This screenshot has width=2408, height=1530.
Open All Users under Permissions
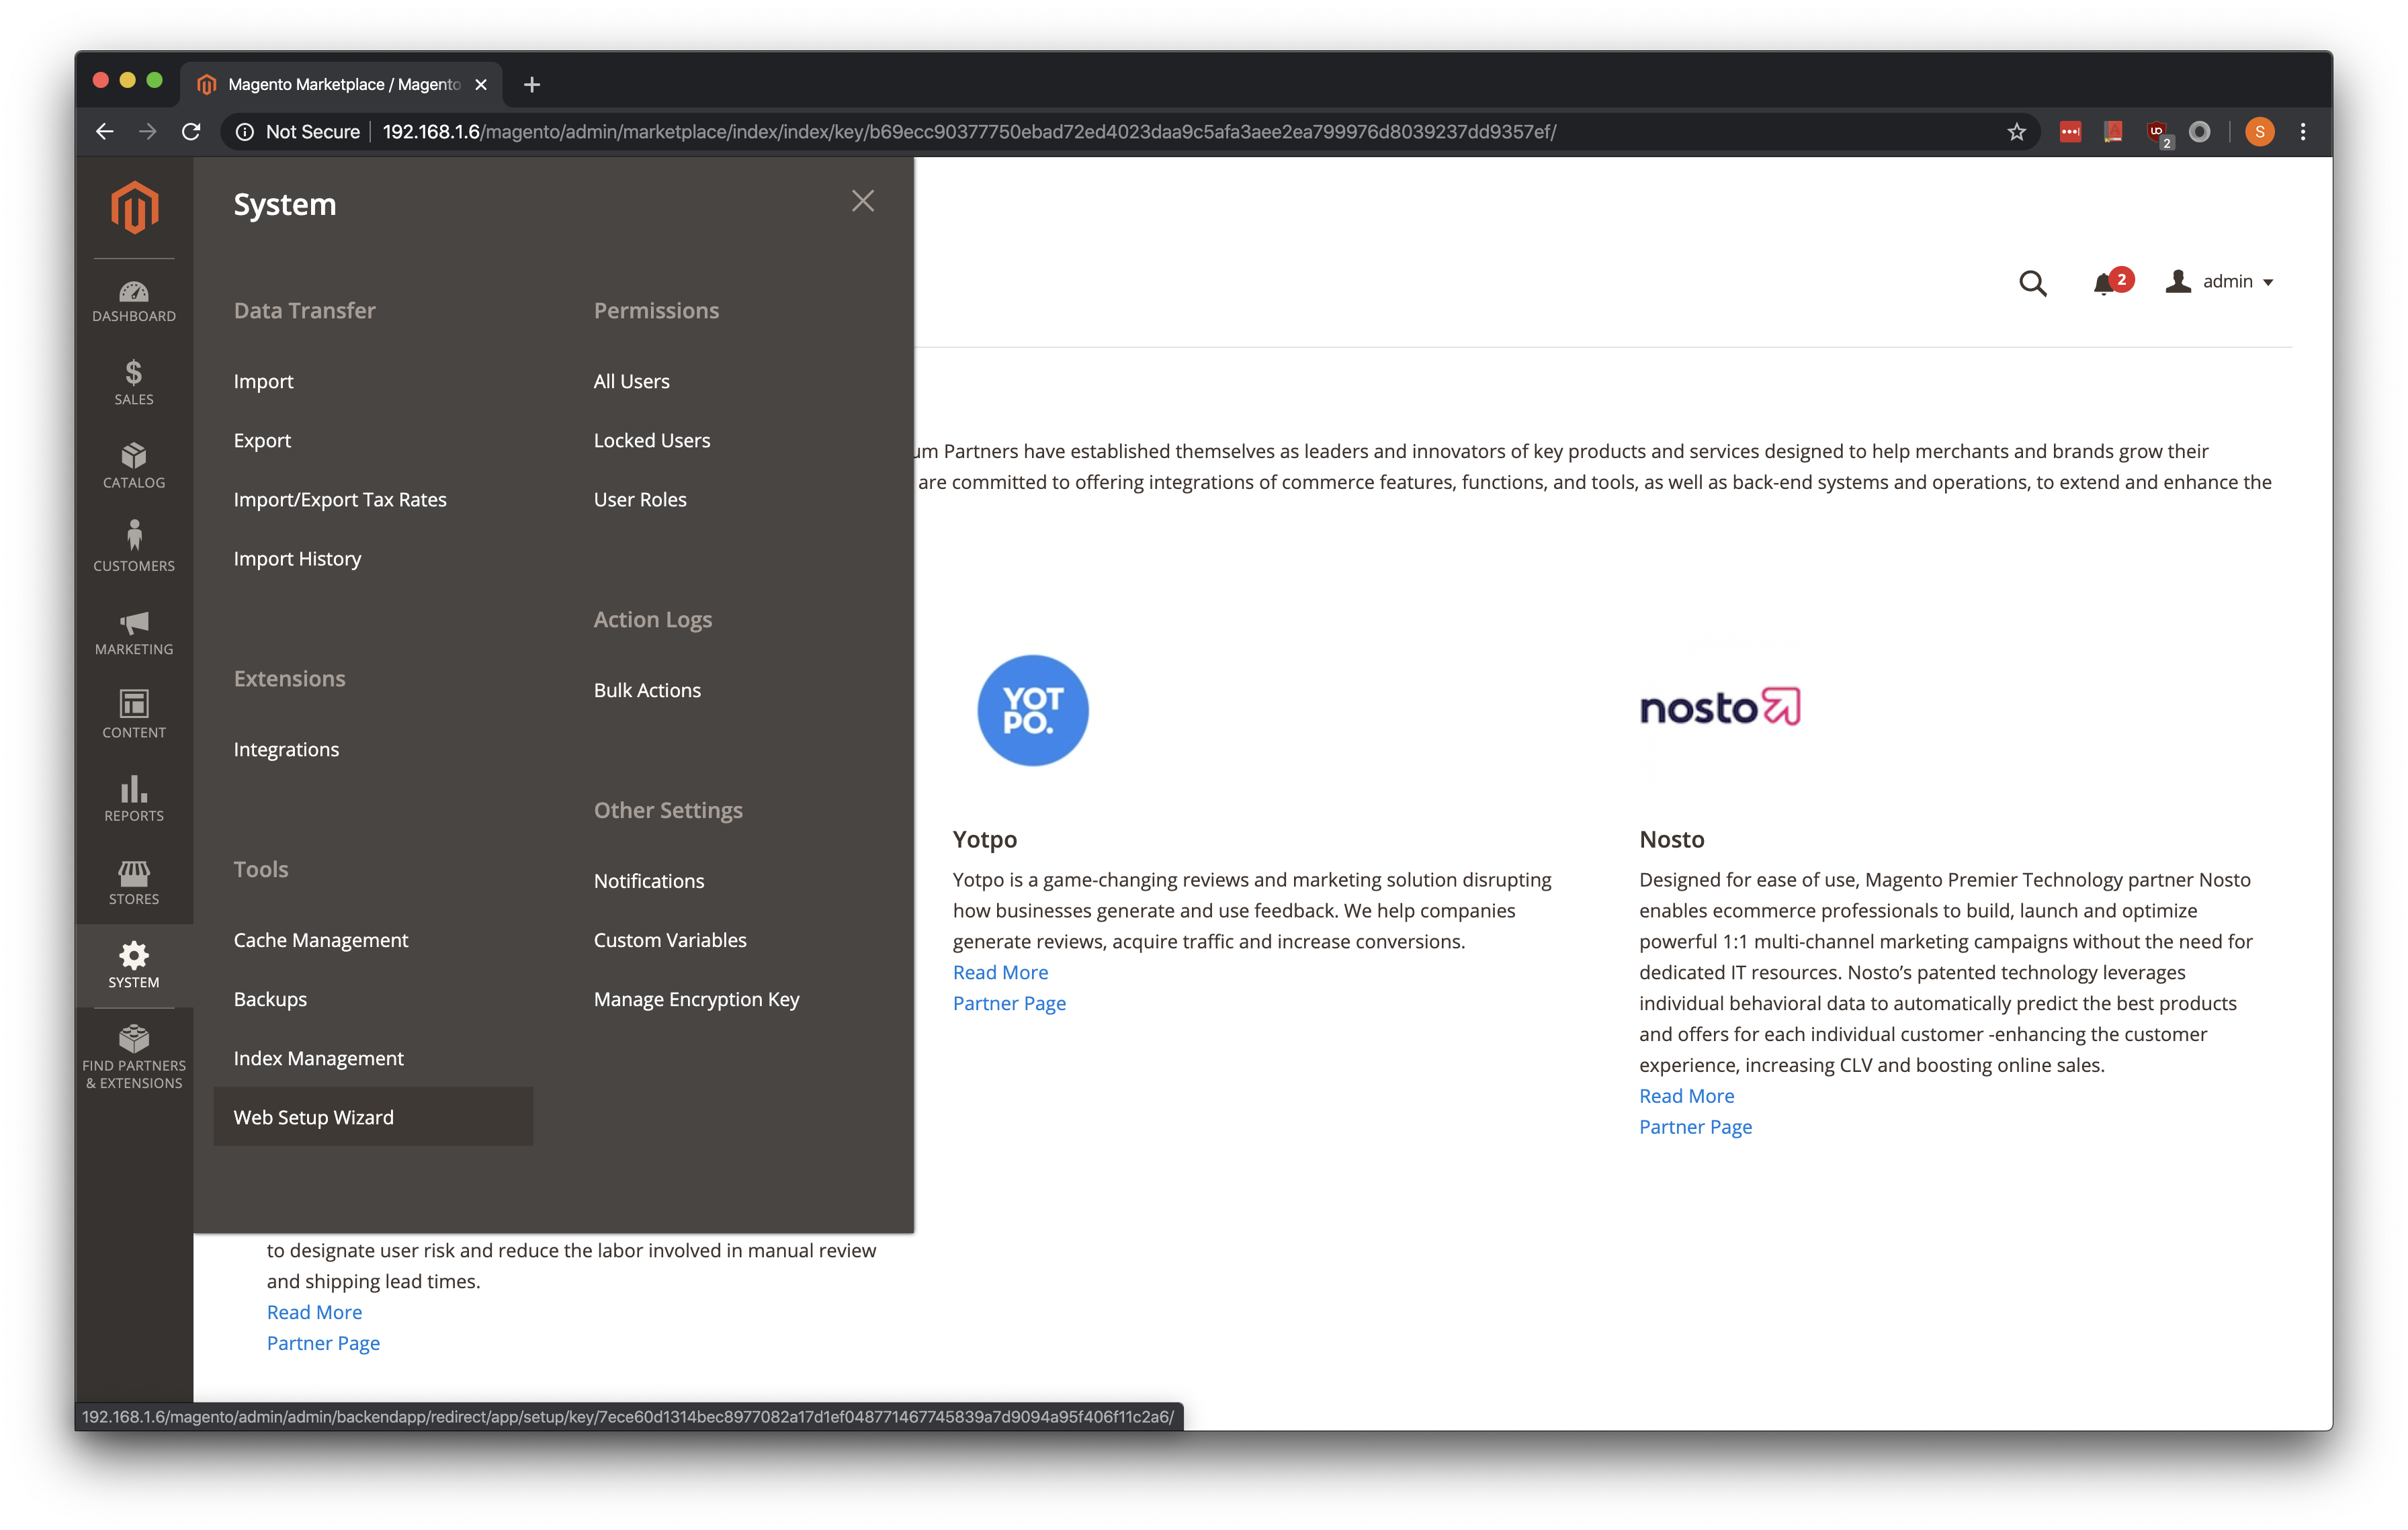(x=631, y=381)
